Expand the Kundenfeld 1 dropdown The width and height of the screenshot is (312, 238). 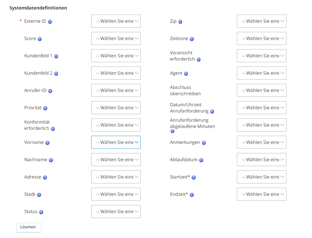pyautogui.click(x=116, y=56)
